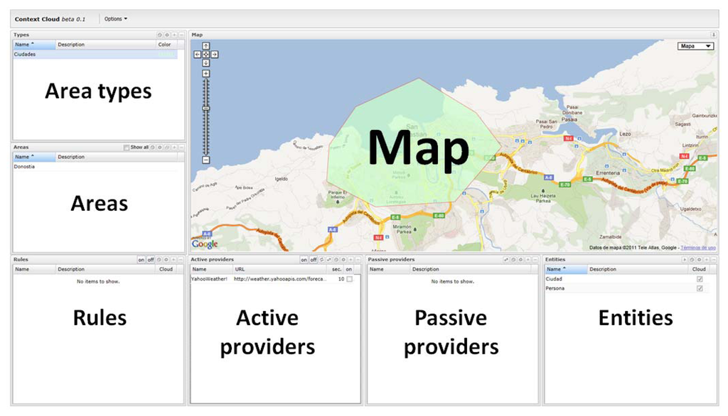Click the refresh arrows icon in Active providers header
This screenshot has width=728, height=416.
[321, 260]
